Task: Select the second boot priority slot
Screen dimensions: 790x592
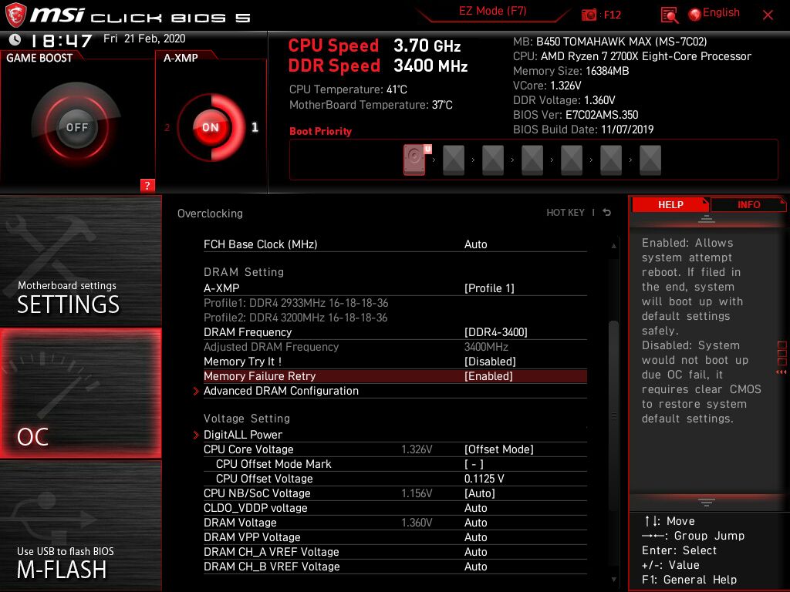Action: pyautogui.click(x=454, y=160)
